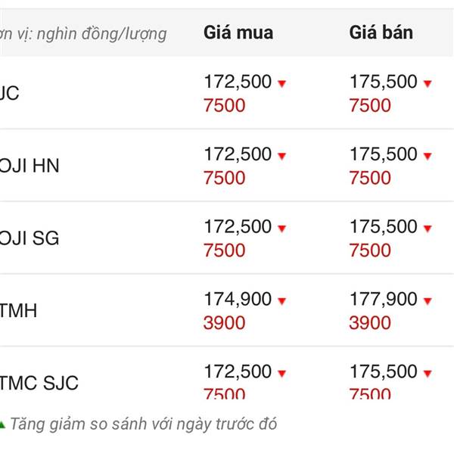Select the BTMC SJC row label
This screenshot has width=454, height=454.
38,383
